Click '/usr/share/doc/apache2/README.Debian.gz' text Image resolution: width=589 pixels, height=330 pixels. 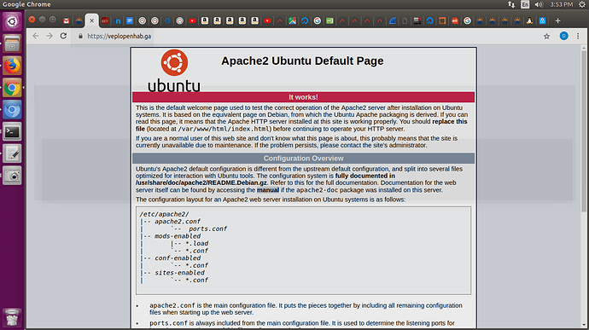201,182
